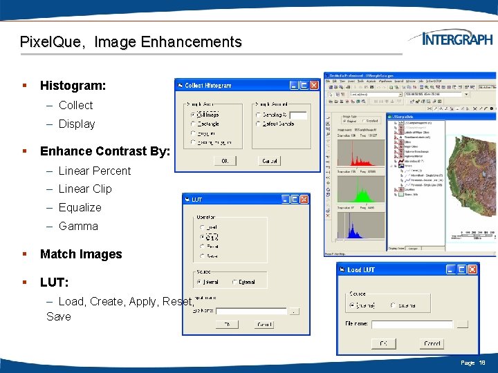Click OK in Load LUT dialog
This screenshot has width=498, height=373.
pos(384,343)
